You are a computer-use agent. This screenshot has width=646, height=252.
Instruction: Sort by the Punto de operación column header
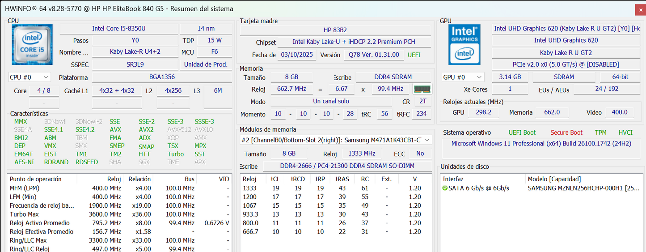tap(42, 179)
